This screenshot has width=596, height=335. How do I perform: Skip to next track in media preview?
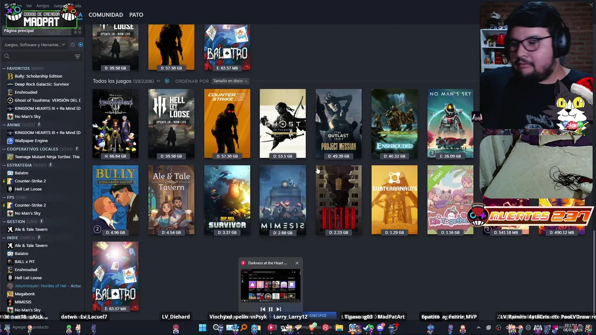278,309
